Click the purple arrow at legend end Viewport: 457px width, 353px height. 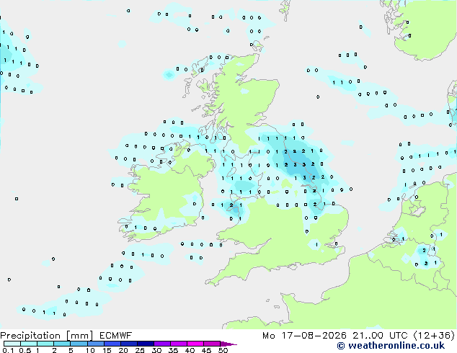coord(228,344)
